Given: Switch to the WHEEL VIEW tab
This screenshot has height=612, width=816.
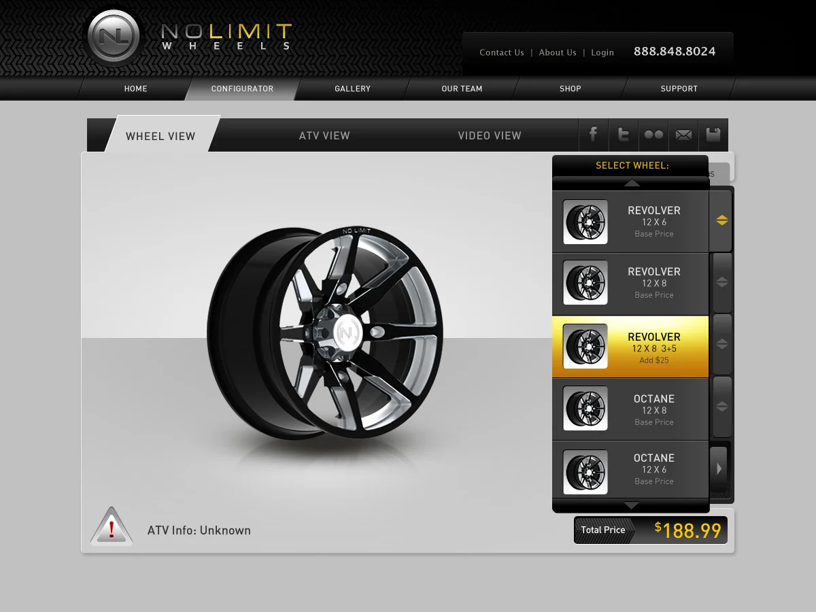Looking at the screenshot, I should 160,136.
